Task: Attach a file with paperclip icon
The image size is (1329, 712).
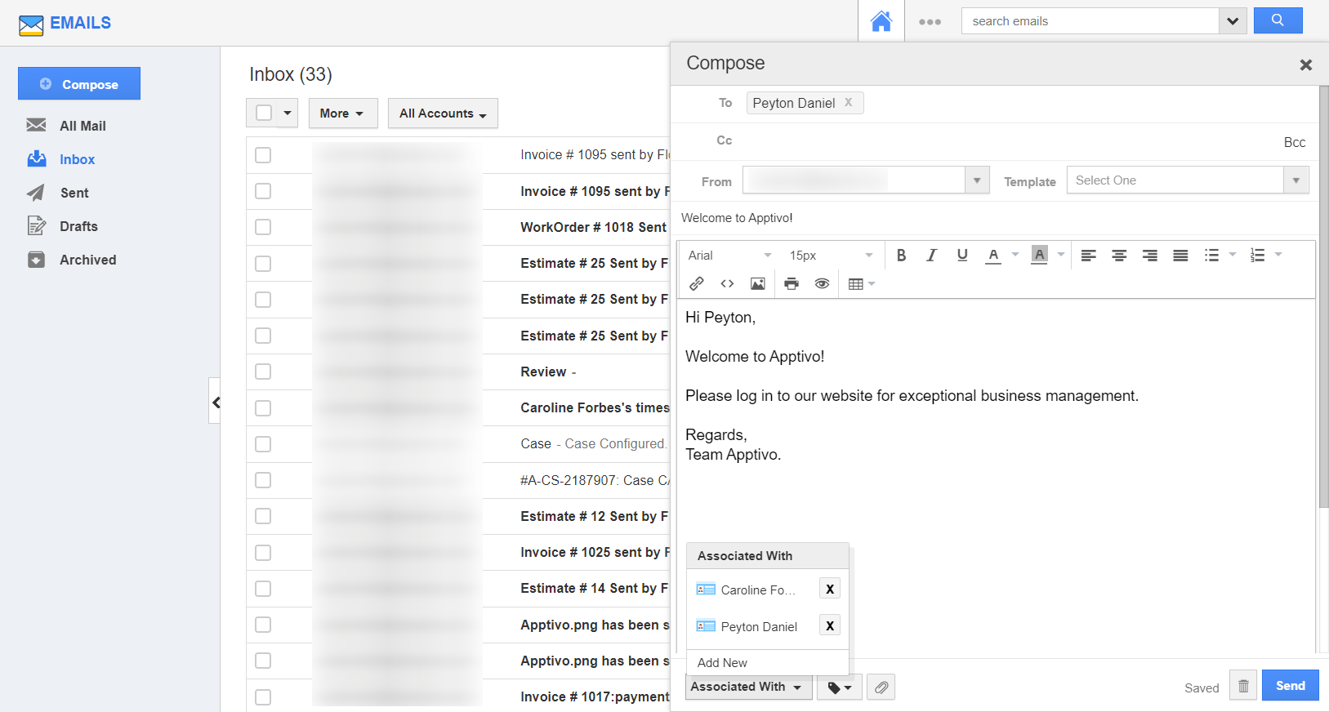Action: (881, 688)
